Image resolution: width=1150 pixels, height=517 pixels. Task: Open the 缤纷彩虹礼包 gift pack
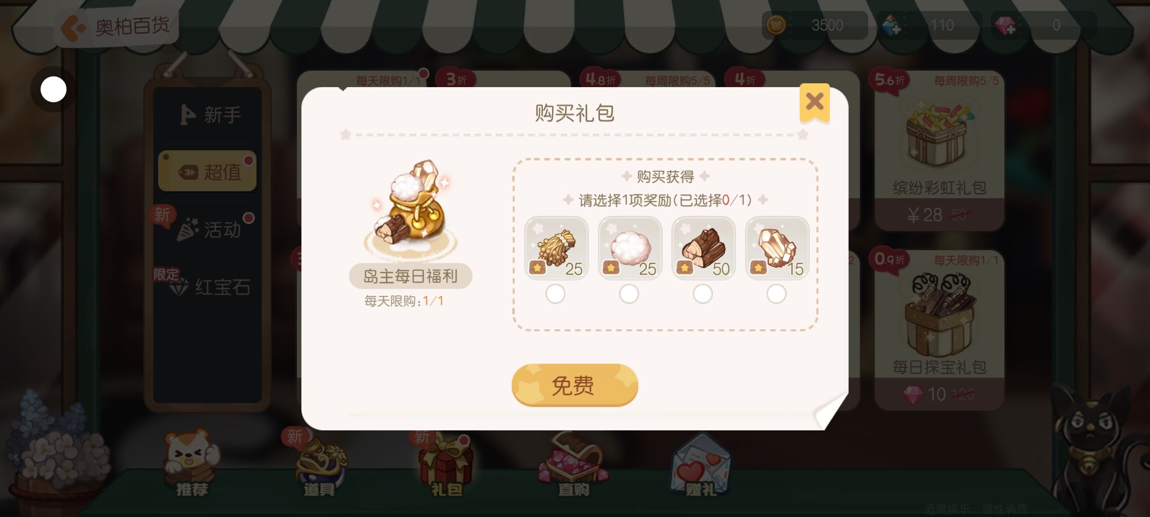[939, 151]
